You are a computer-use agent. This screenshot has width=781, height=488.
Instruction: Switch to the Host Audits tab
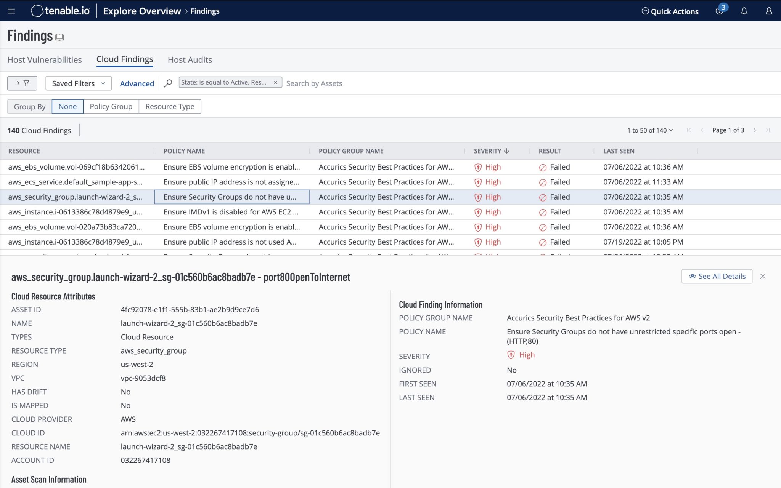(x=190, y=60)
